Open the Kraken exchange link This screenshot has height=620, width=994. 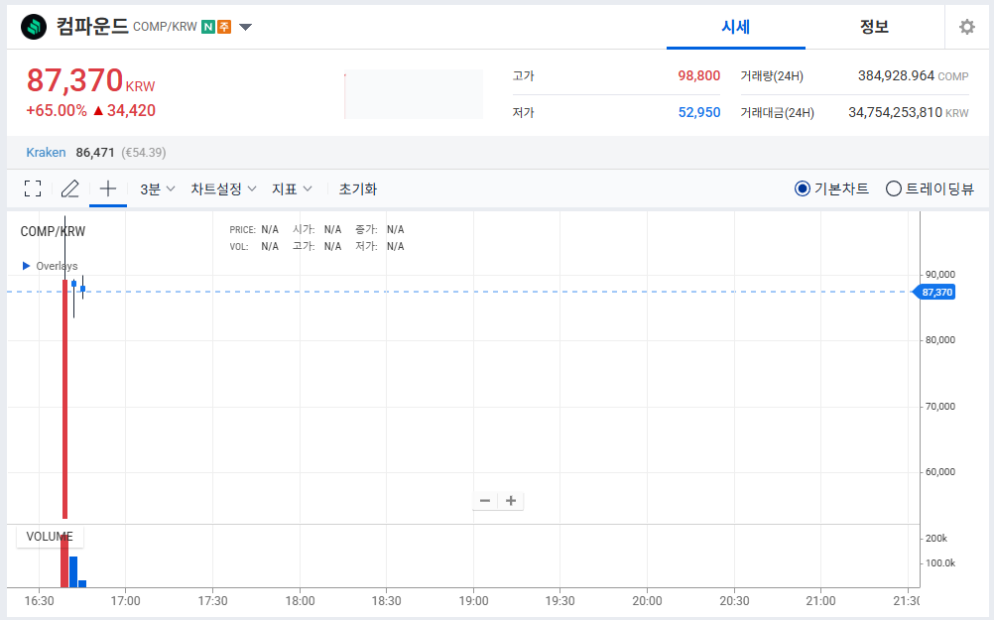pyautogui.click(x=46, y=152)
